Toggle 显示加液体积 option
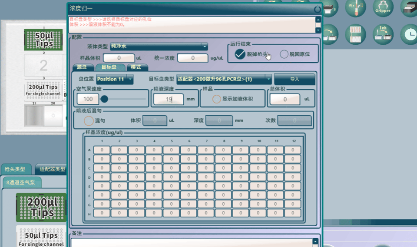Screen dimensions: 417x247 tap(216, 99)
